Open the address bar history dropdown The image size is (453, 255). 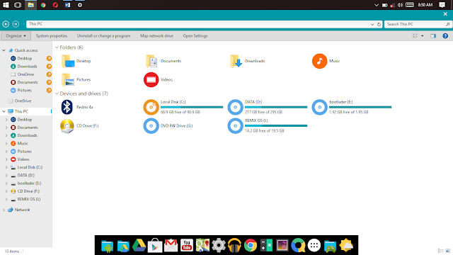[x=372, y=24]
